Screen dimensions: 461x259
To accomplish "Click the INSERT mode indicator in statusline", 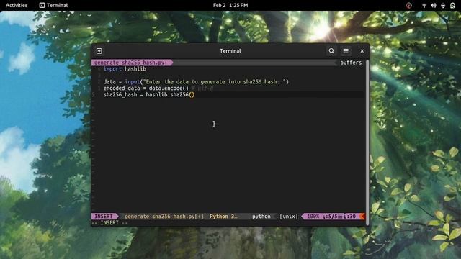I will pyautogui.click(x=104, y=217).
